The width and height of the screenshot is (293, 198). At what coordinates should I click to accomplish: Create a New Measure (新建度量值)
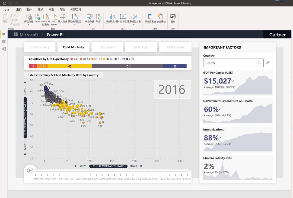click(x=150, y=18)
